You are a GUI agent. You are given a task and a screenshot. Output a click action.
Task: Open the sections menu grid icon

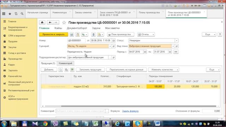4,14
